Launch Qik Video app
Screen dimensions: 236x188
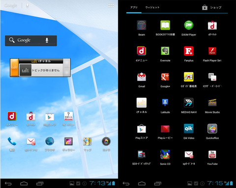point(189,129)
